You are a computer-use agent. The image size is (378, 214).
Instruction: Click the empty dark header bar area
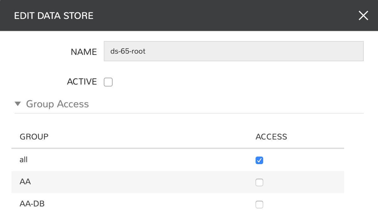[x=221, y=16]
